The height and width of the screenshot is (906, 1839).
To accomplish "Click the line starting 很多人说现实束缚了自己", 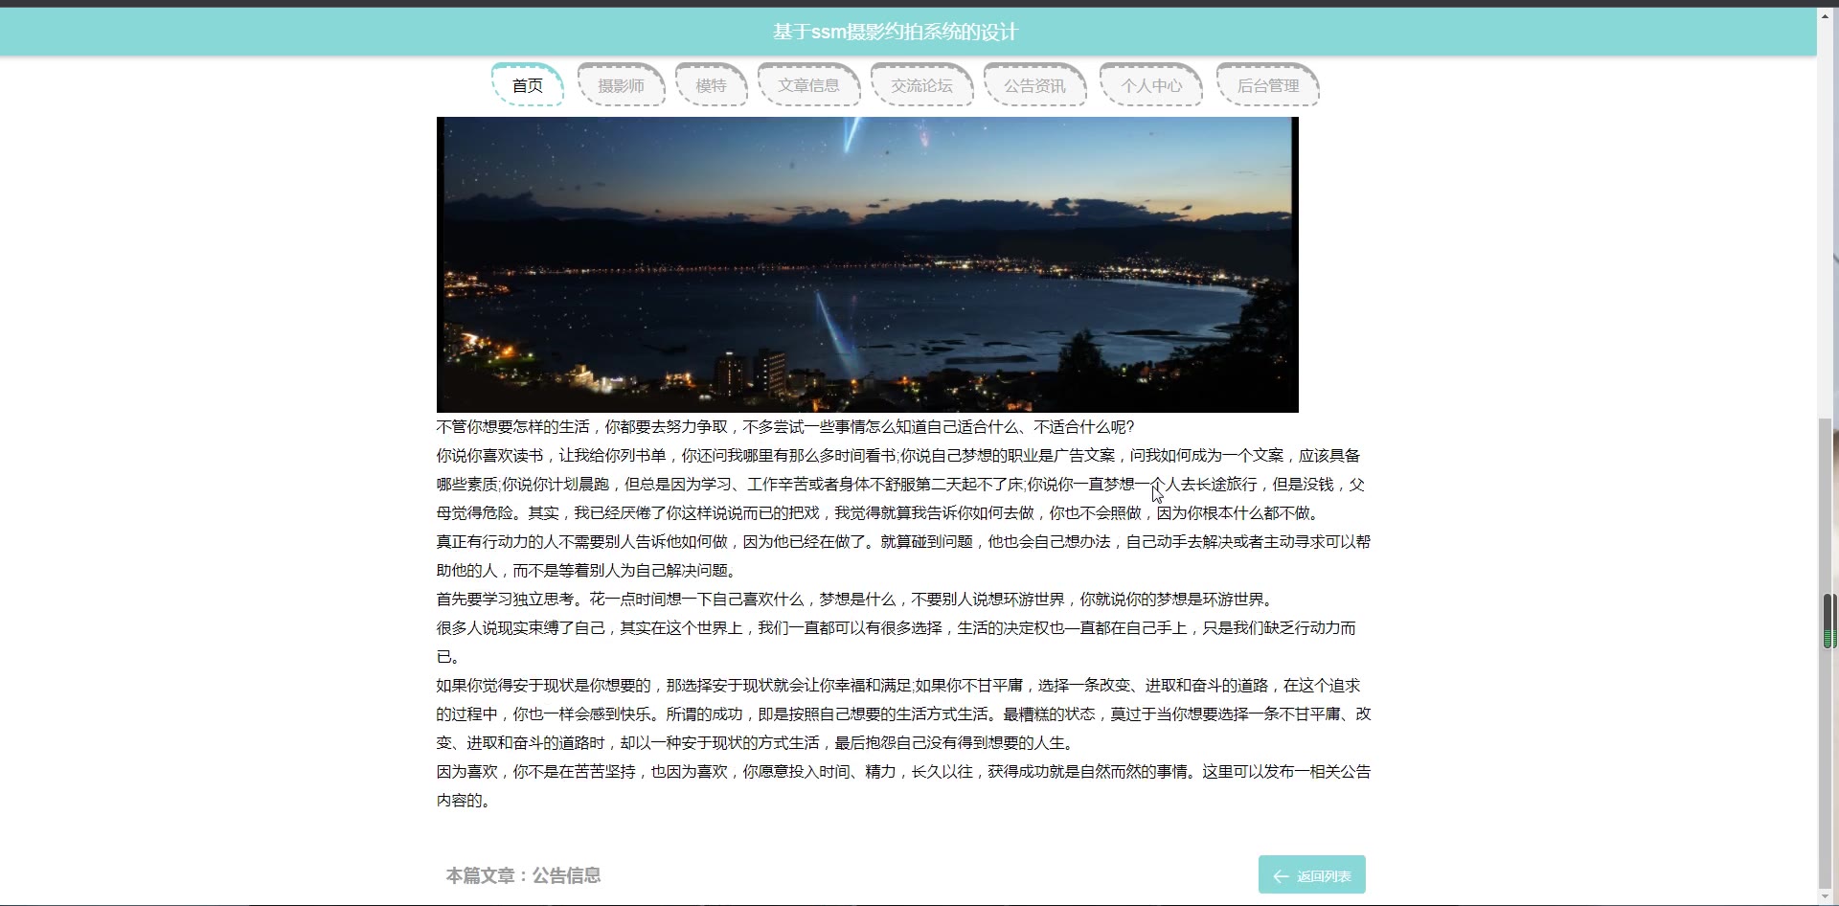I will (x=897, y=628).
